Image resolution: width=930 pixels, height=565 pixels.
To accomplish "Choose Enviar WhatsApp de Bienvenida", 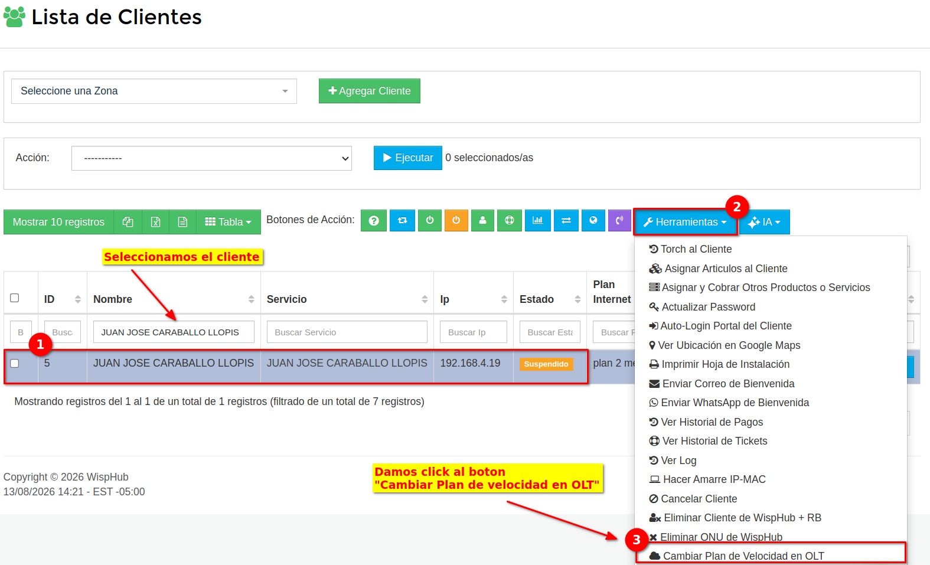I will tap(729, 403).
